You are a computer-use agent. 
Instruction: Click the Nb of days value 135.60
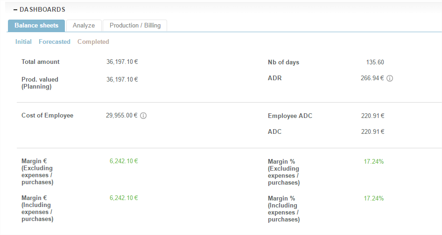click(375, 62)
